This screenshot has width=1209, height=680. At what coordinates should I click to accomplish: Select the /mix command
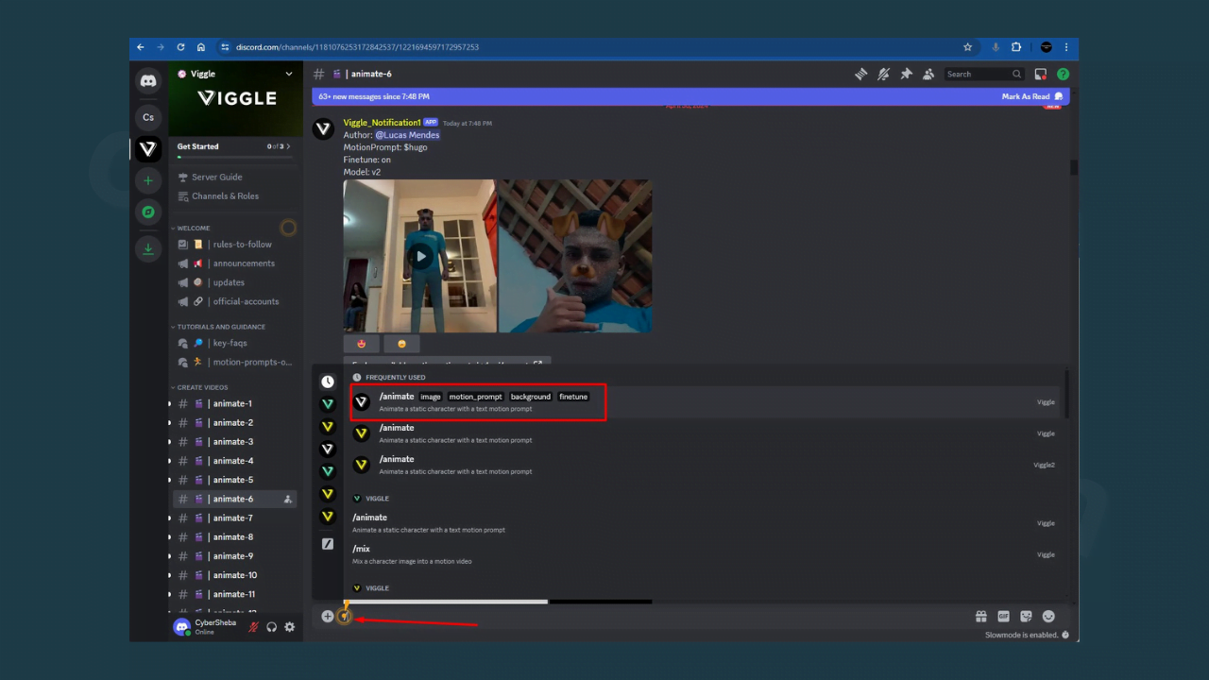pyautogui.click(x=705, y=554)
